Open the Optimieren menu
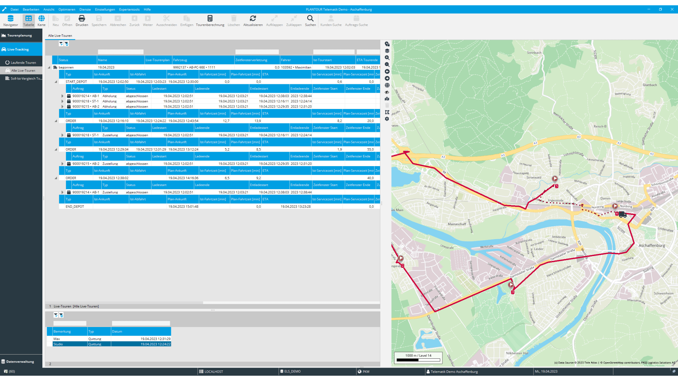Viewport: 678px width, 381px height. [x=67, y=10]
